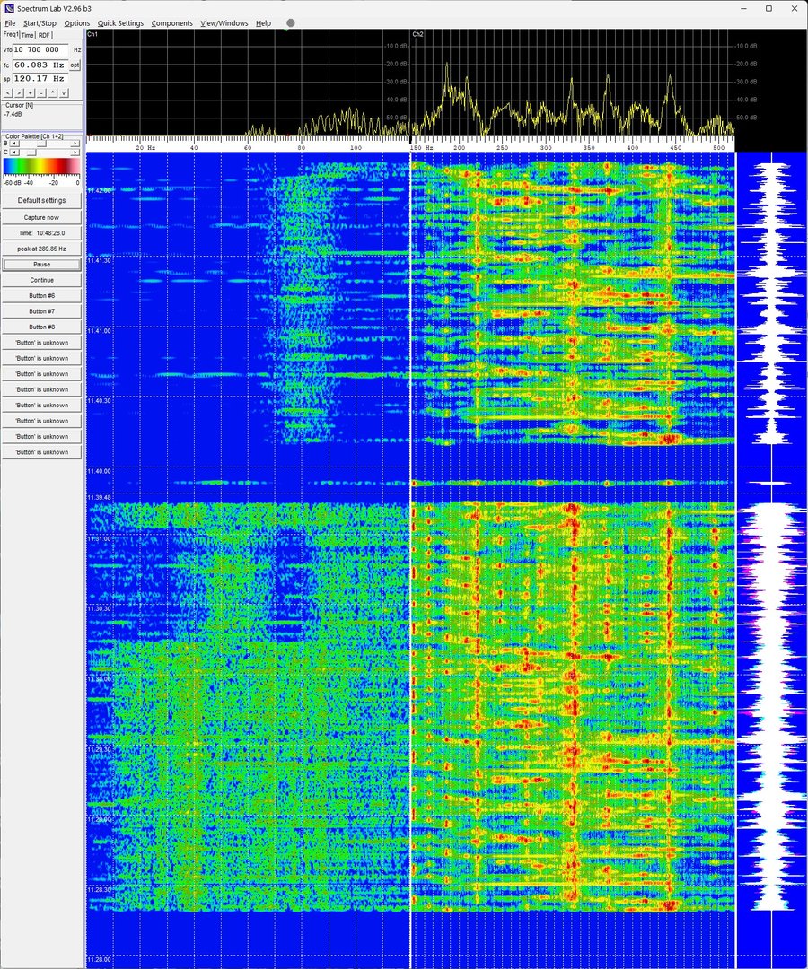Click the frequency shift right '>' button
The width and height of the screenshot is (808, 969).
[19, 92]
